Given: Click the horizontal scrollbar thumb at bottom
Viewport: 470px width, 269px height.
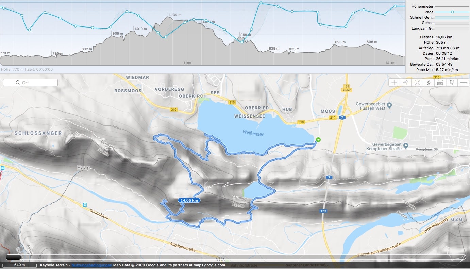Looking at the screenshot, I should click(13, 258).
